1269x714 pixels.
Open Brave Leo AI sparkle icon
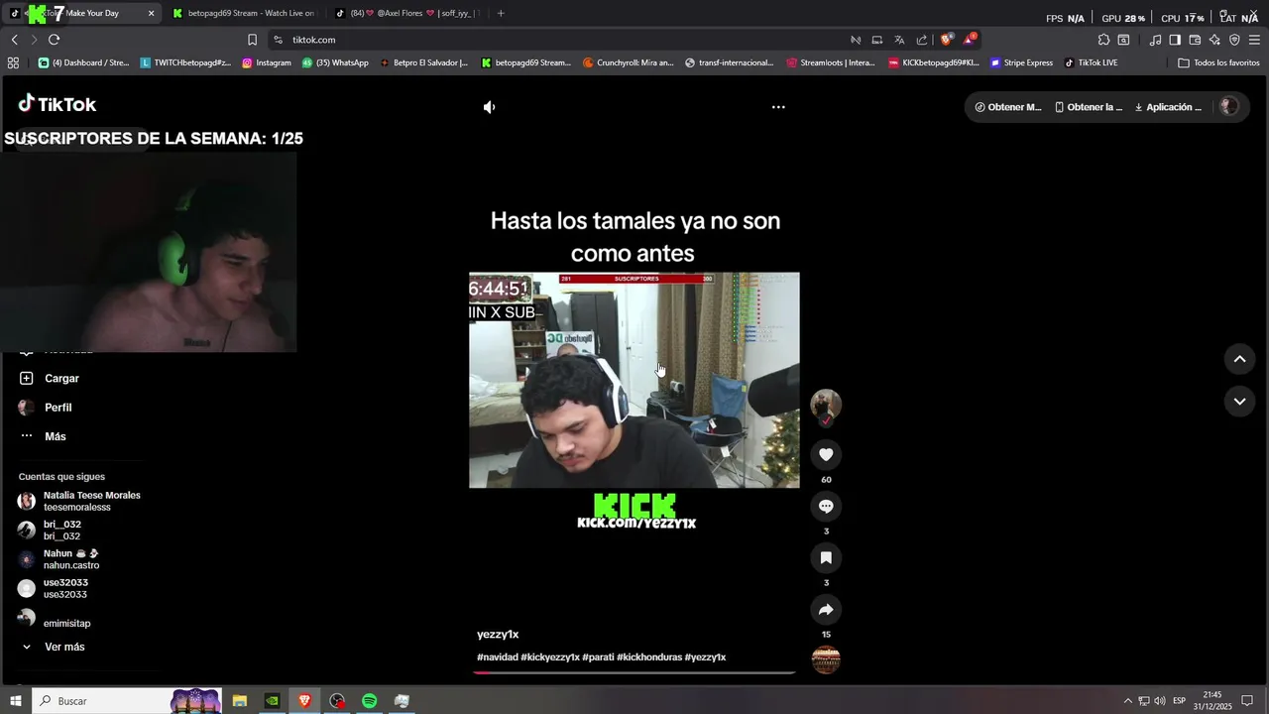[1214, 40]
